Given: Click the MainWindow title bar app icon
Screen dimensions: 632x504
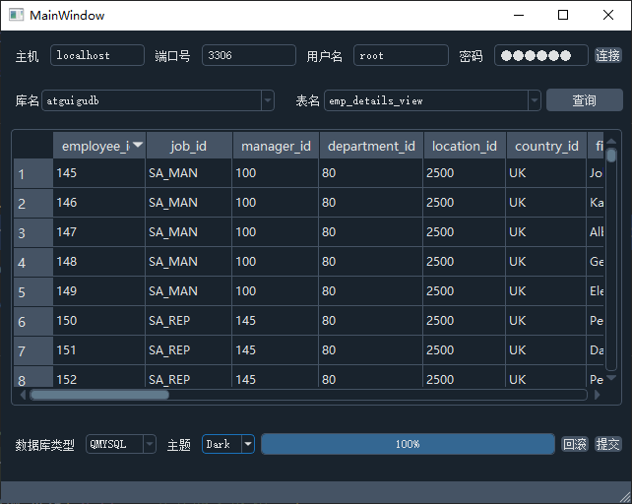Looking at the screenshot, I should (x=16, y=16).
